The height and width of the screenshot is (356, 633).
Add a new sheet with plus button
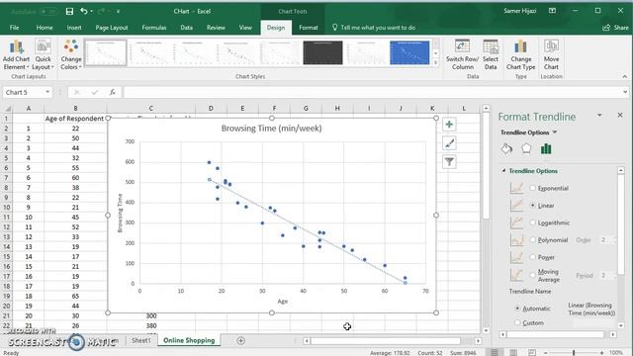click(240, 340)
